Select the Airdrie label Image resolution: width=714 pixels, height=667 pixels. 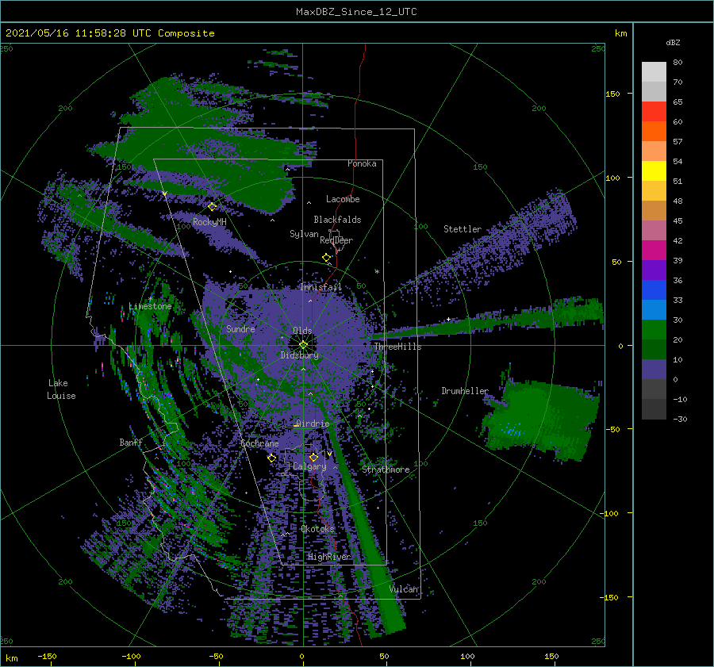[x=313, y=424]
